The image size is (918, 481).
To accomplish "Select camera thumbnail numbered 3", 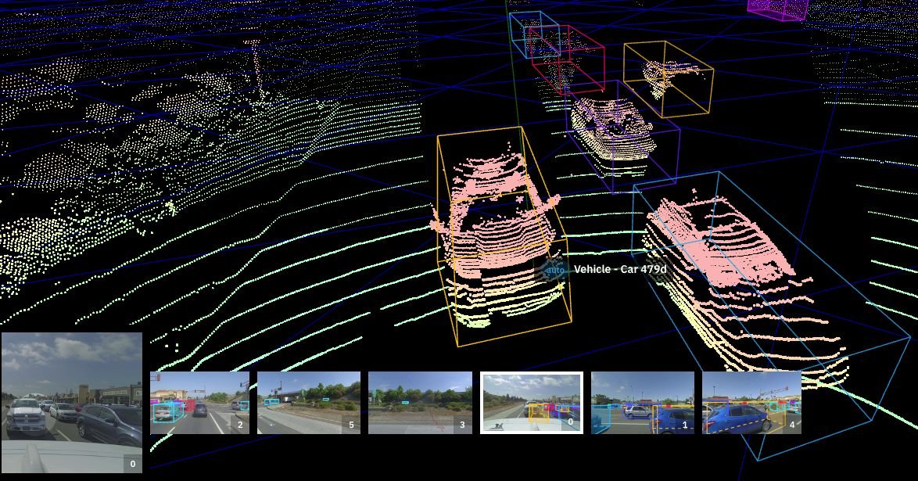I will pyautogui.click(x=420, y=402).
